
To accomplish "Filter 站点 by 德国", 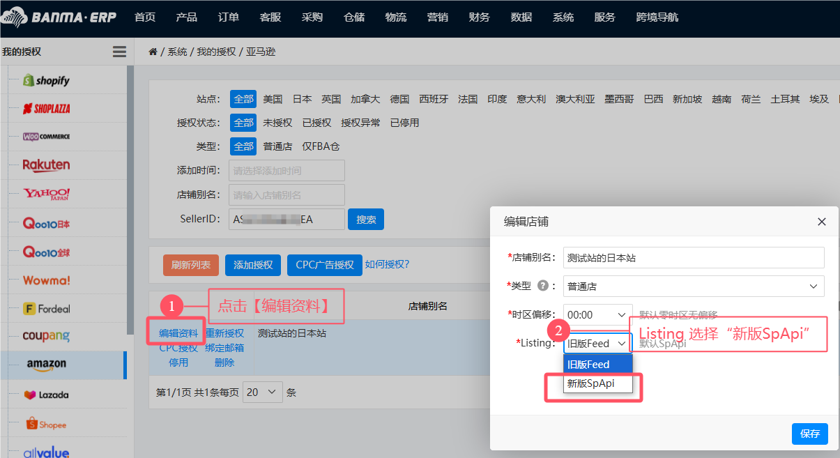I will tap(399, 99).
